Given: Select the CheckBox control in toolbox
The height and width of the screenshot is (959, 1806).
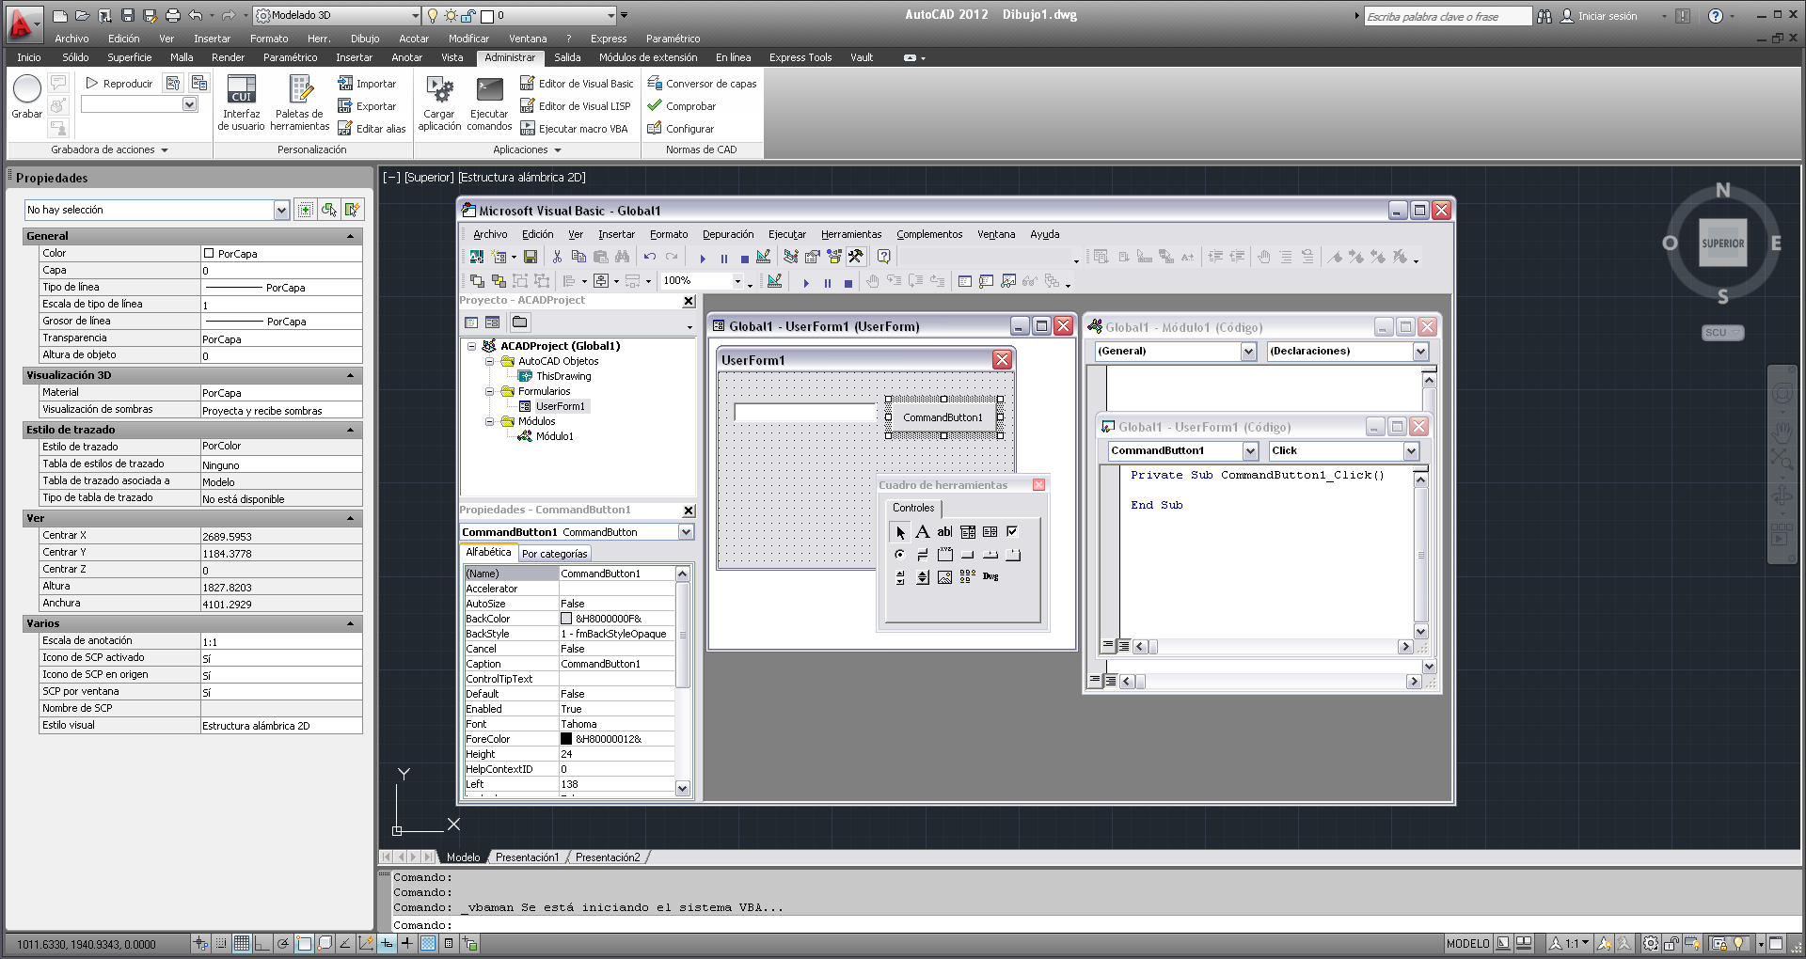Looking at the screenshot, I should [x=1013, y=532].
